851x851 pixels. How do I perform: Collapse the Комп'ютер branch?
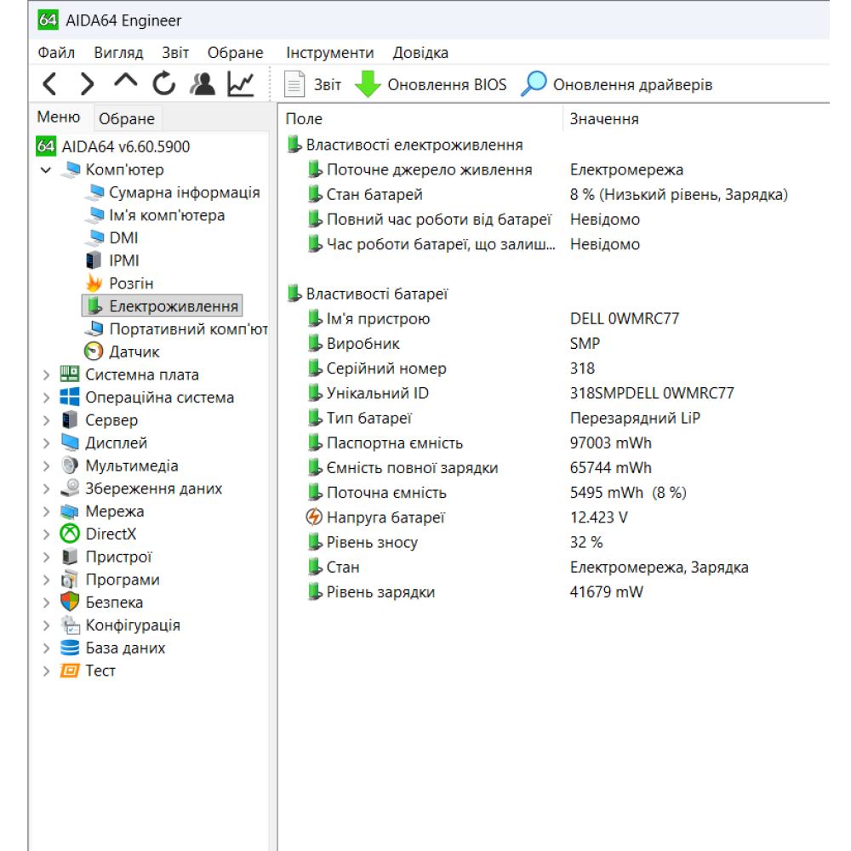[47, 169]
